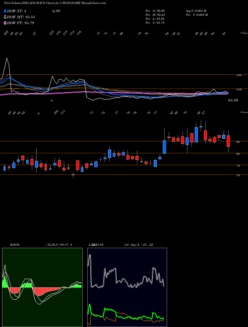Click the 'Pre V: 0.063 M' volume text

click(x=196, y=15)
